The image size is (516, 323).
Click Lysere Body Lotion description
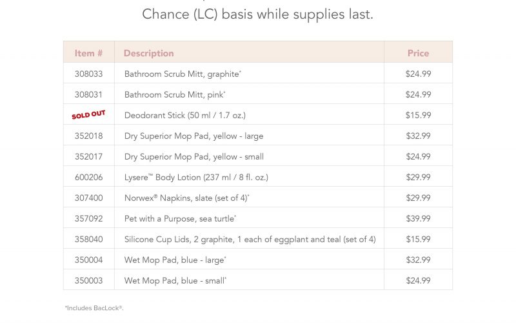pyautogui.click(x=196, y=177)
